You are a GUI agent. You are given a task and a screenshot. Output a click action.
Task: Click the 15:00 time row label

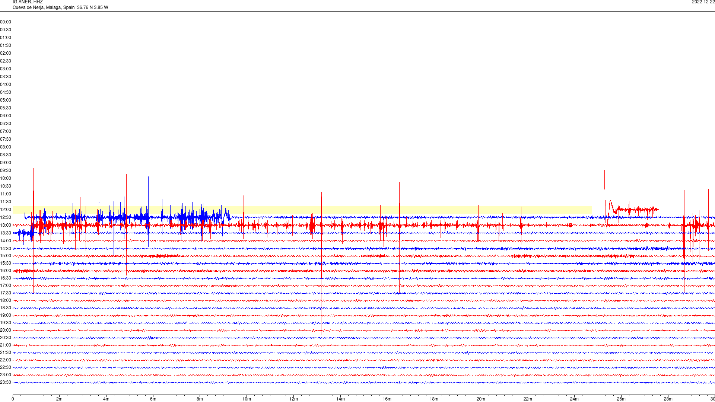[x=6, y=256]
